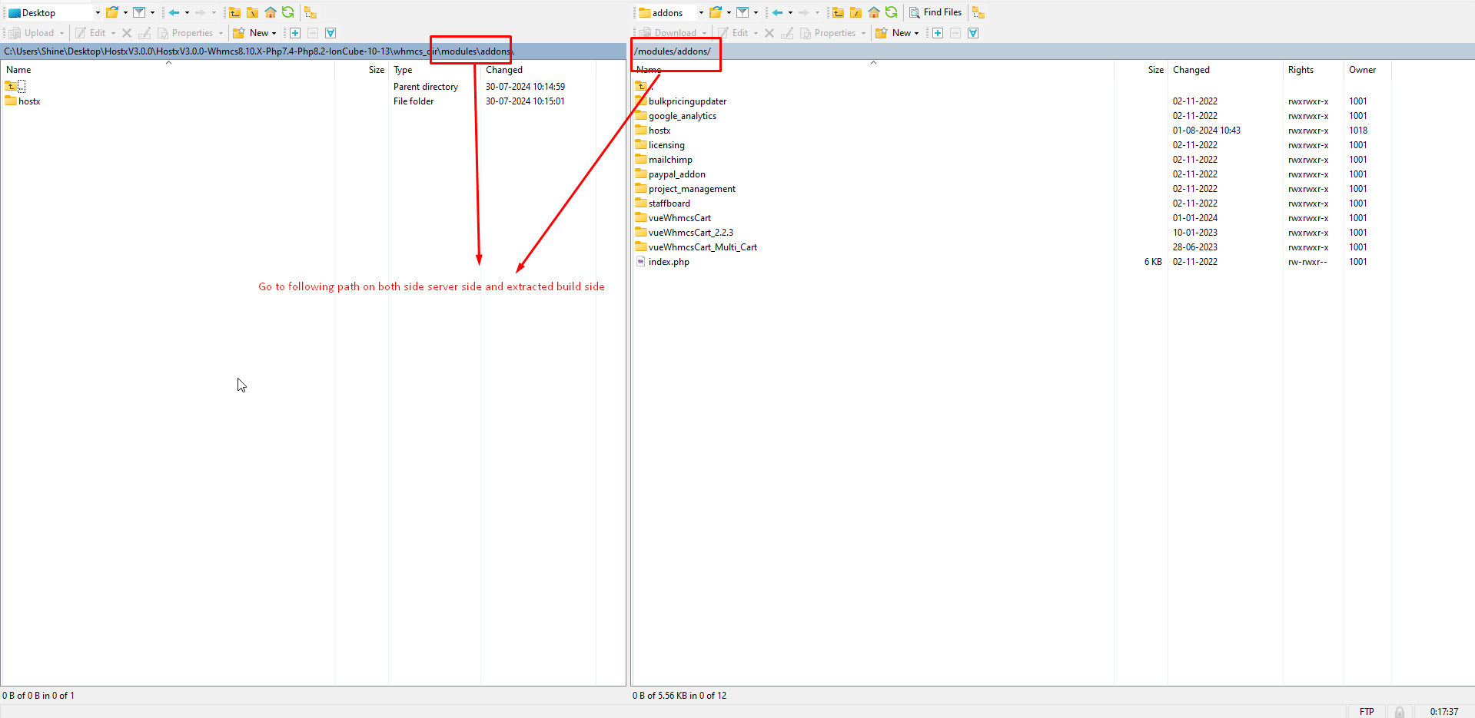
Task: Click the remote panel refresh icon
Action: pyautogui.click(x=891, y=12)
